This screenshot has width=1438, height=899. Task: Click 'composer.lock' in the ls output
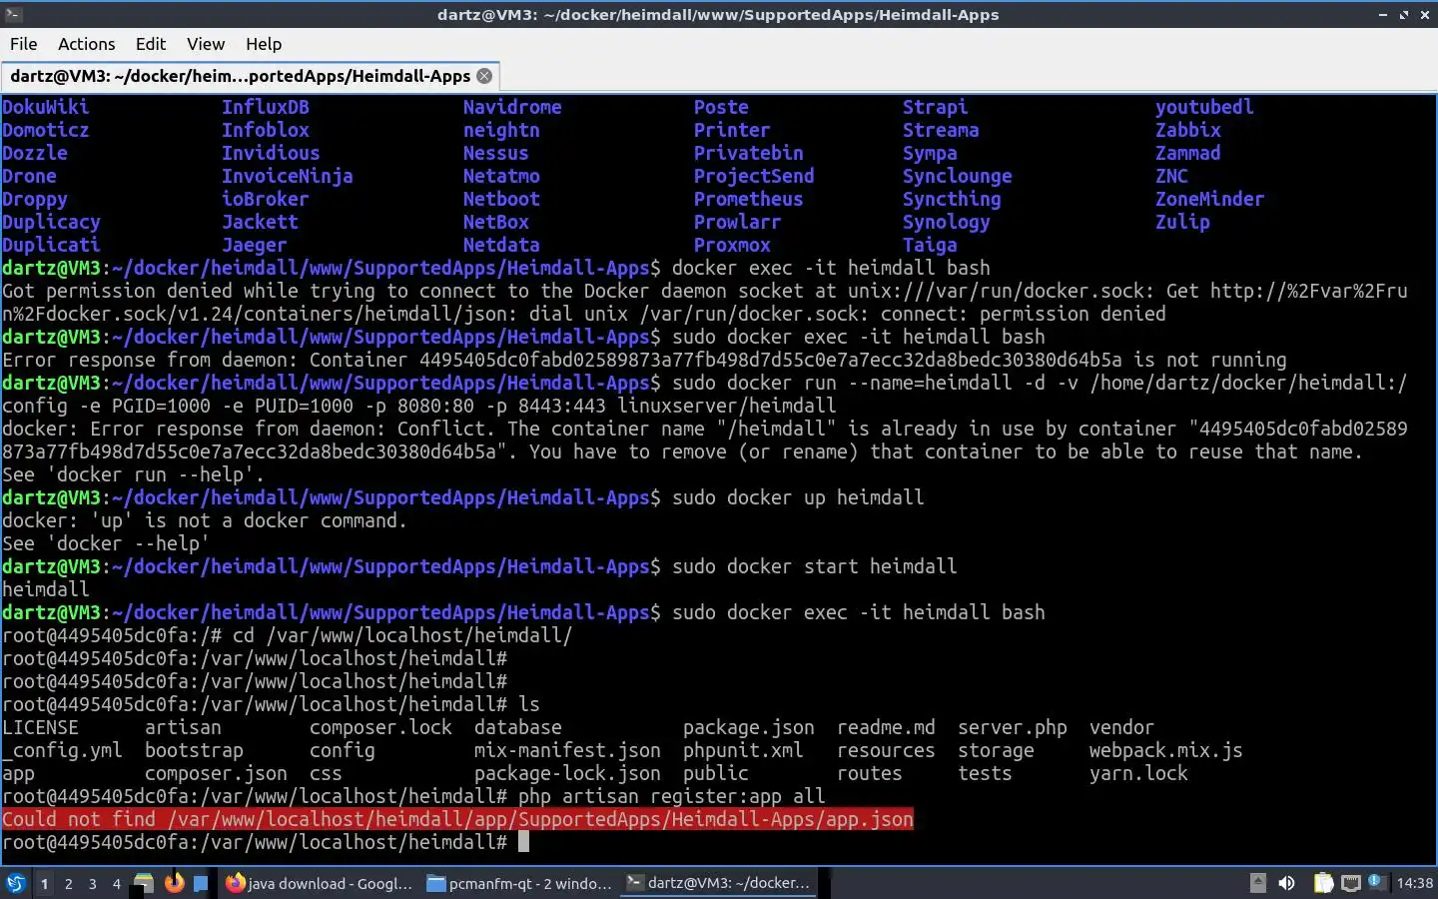(x=380, y=727)
